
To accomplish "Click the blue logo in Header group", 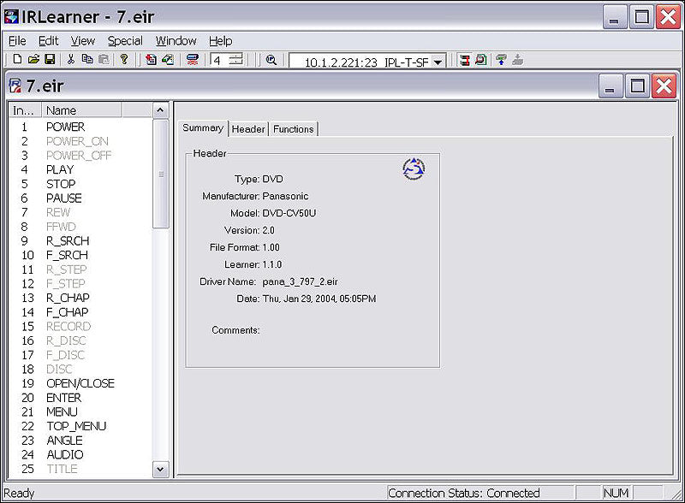I will coord(414,169).
